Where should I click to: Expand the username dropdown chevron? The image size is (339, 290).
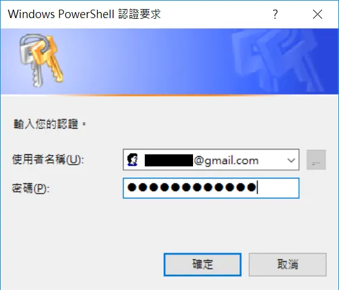(291, 160)
